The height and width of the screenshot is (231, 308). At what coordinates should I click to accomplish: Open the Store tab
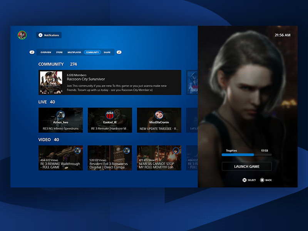click(x=59, y=52)
